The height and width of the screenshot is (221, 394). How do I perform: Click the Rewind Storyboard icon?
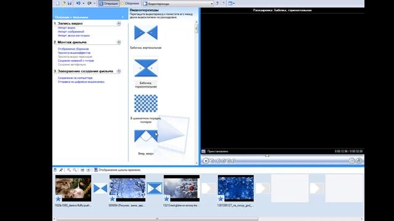click(x=82, y=170)
